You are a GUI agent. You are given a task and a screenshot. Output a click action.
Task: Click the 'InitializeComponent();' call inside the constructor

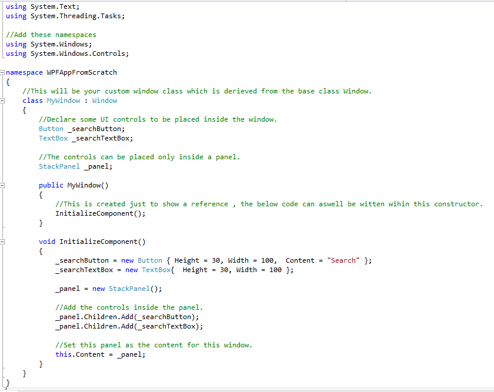(x=101, y=213)
